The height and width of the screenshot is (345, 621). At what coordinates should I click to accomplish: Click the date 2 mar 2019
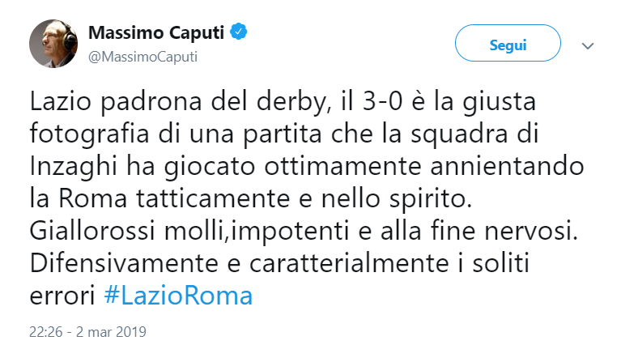pos(113,332)
